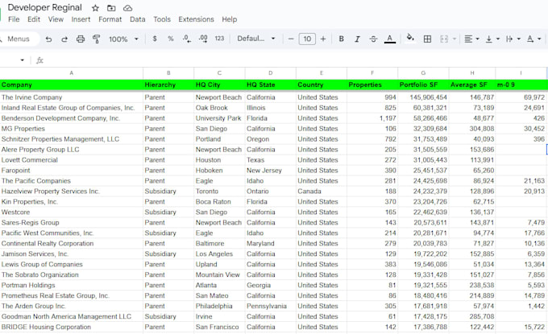Format as percent
The image size is (548, 334).
pyautogui.click(x=171, y=39)
